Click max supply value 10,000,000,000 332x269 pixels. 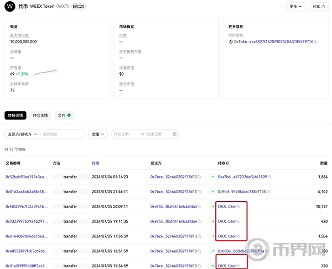[23, 42]
